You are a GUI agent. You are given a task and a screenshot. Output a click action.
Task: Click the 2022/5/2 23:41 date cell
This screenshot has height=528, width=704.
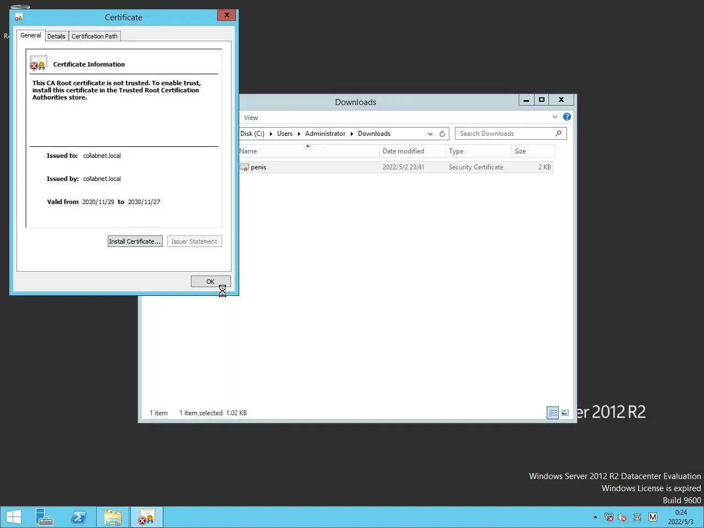click(403, 167)
